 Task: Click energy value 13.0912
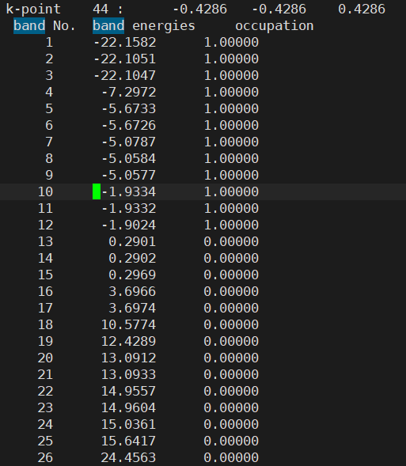click(128, 358)
